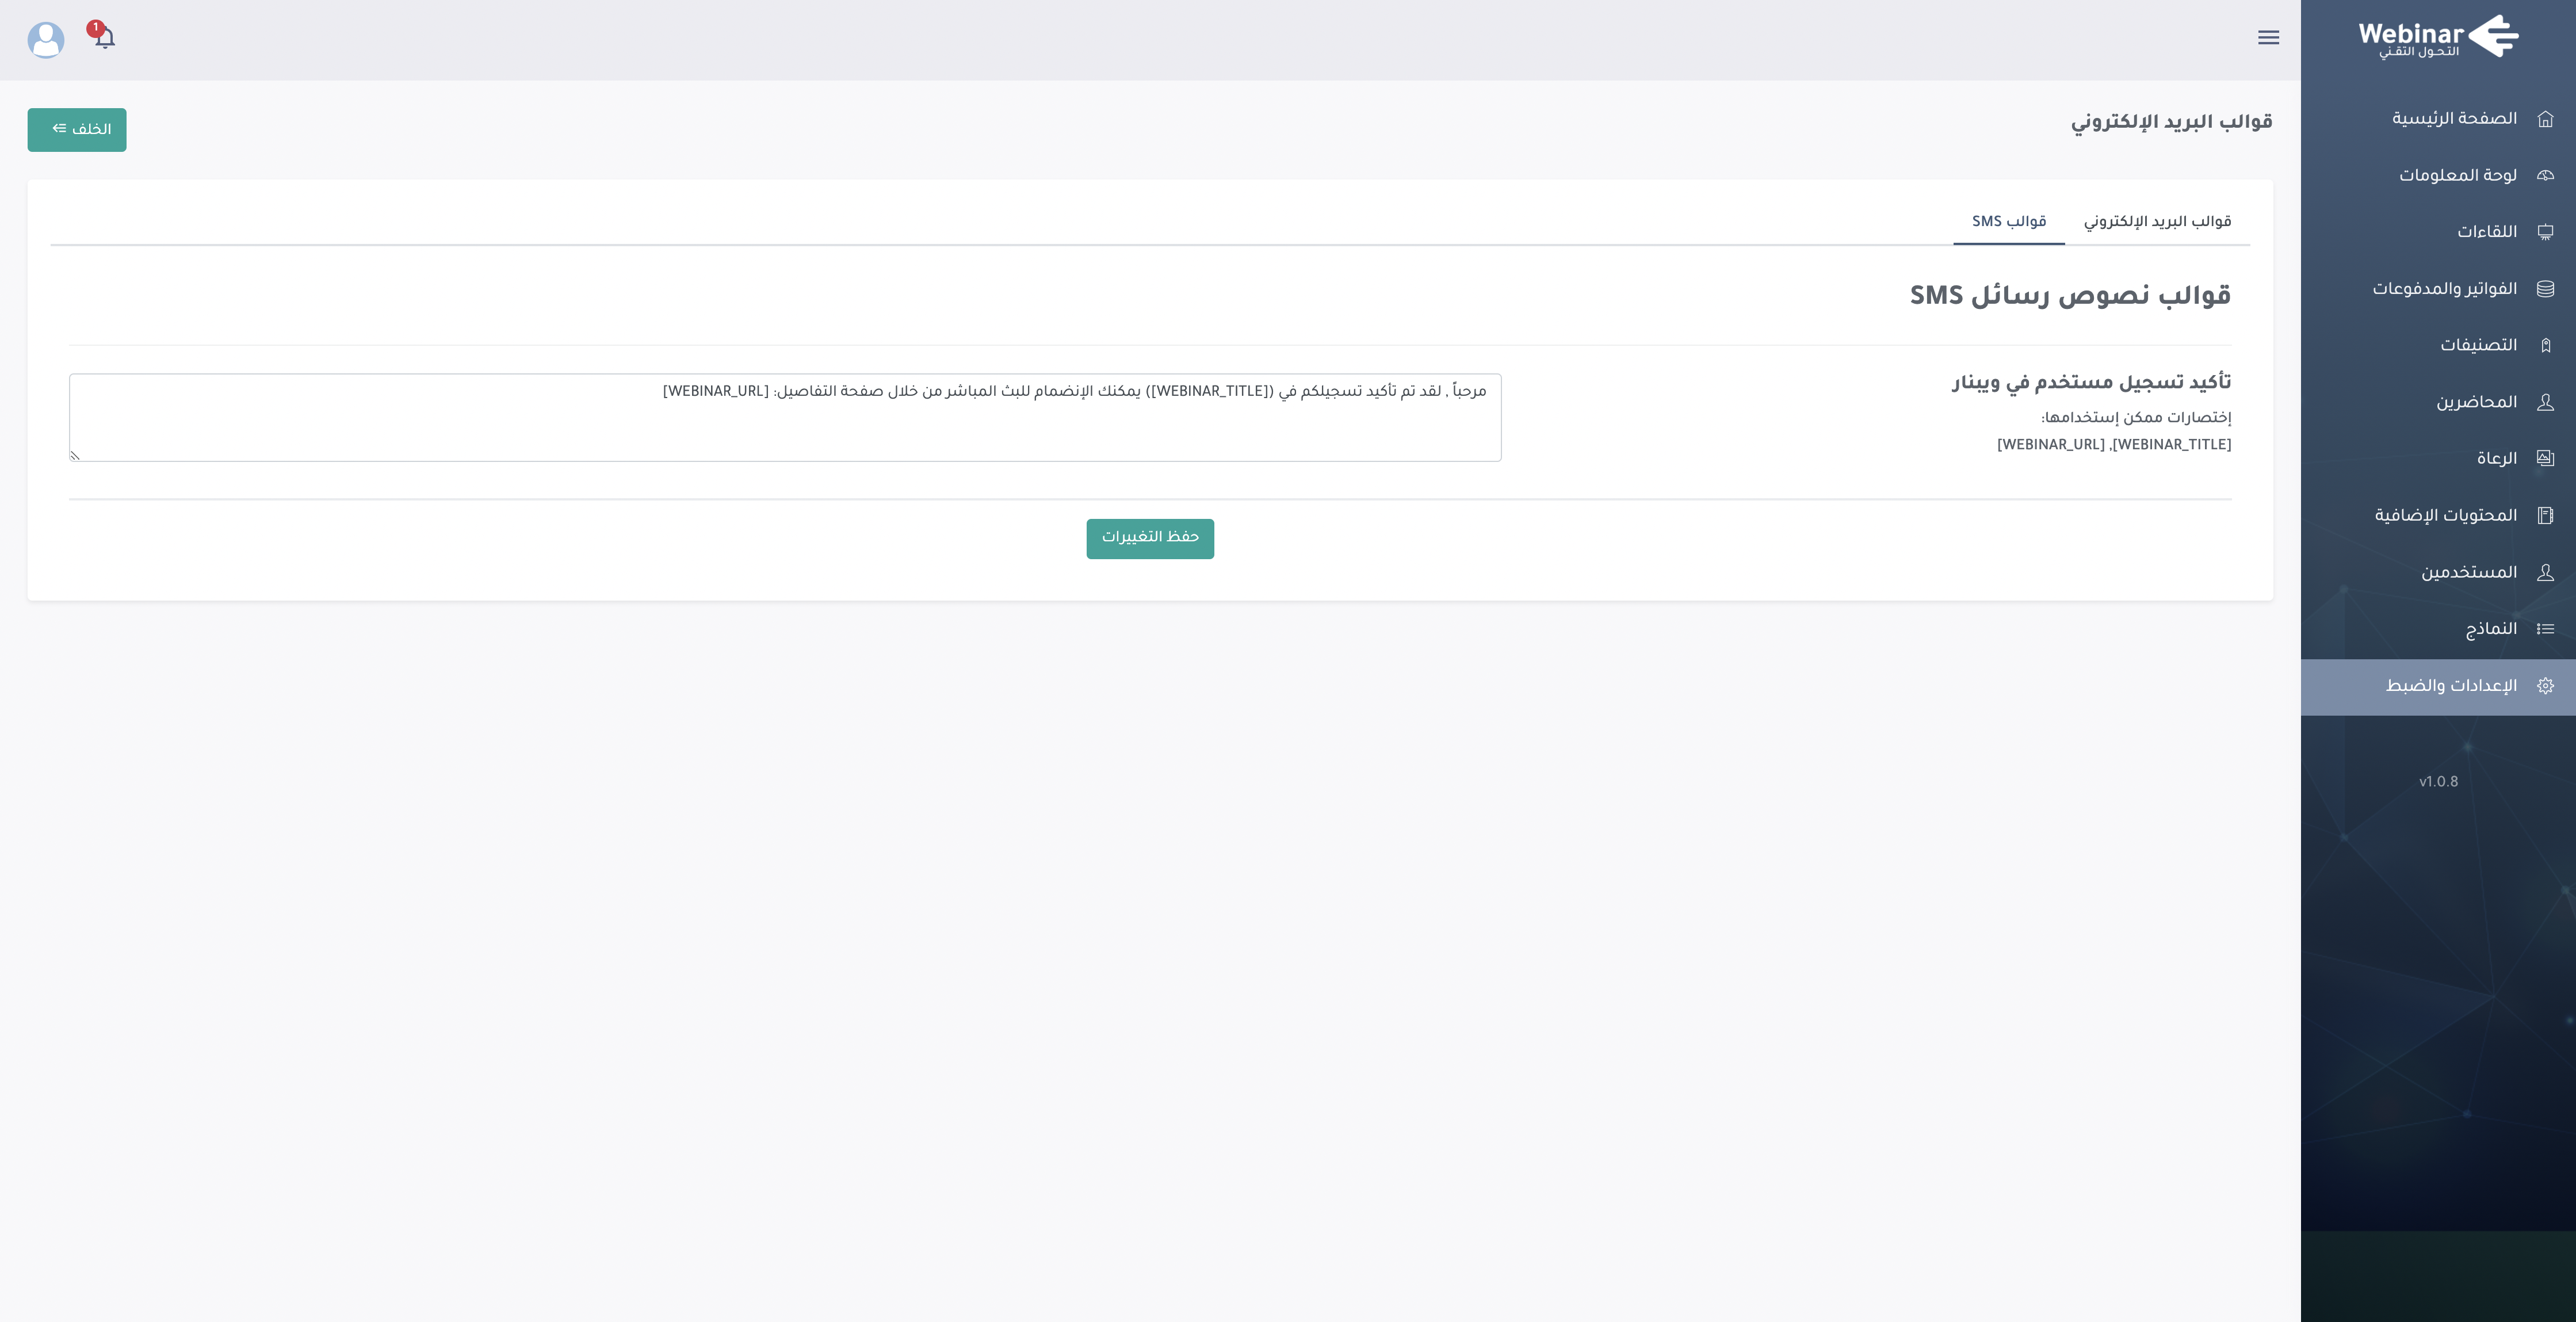This screenshot has height=1322, width=2576.
Task: Open the notifications bell icon
Action: pos(105,38)
